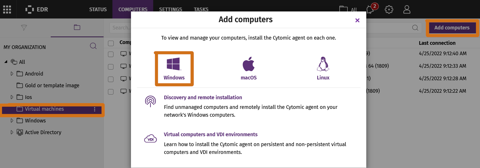Click the Android folder icon
Screen dimensions: 480x168
pos(20,74)
